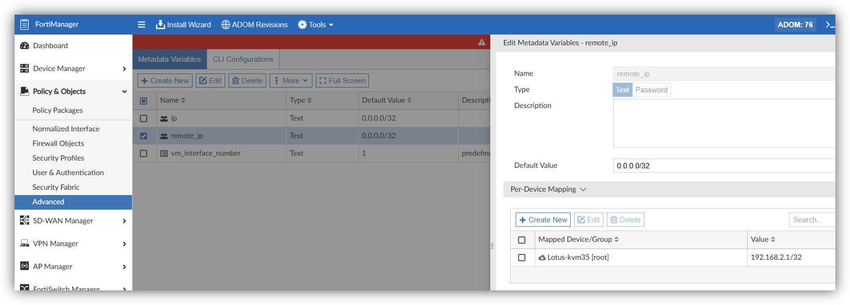The width and height of the screenshot is (850, 305).
Task: Click the Policy & Objects icon
Action: tap(24, 91)
